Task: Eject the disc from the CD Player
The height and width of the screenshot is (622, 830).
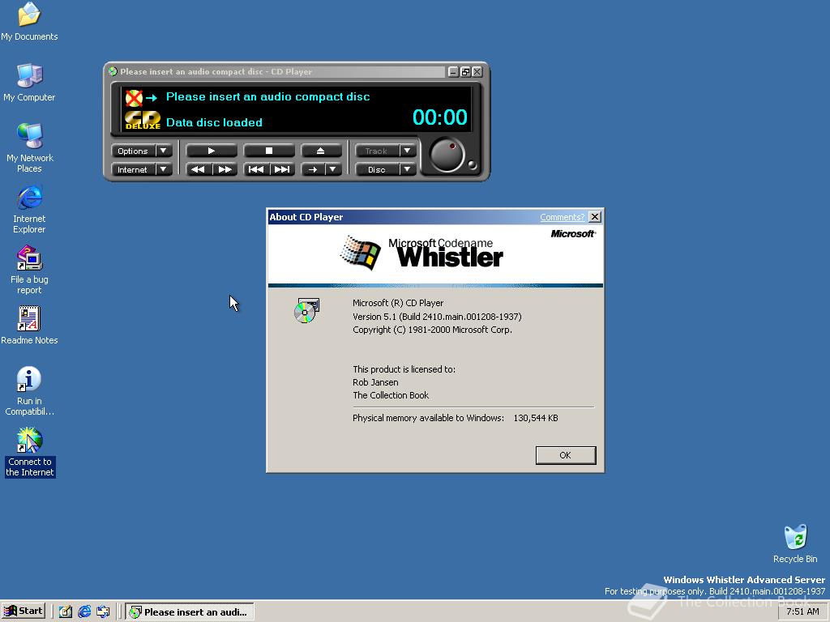Action: click(321, 151)
